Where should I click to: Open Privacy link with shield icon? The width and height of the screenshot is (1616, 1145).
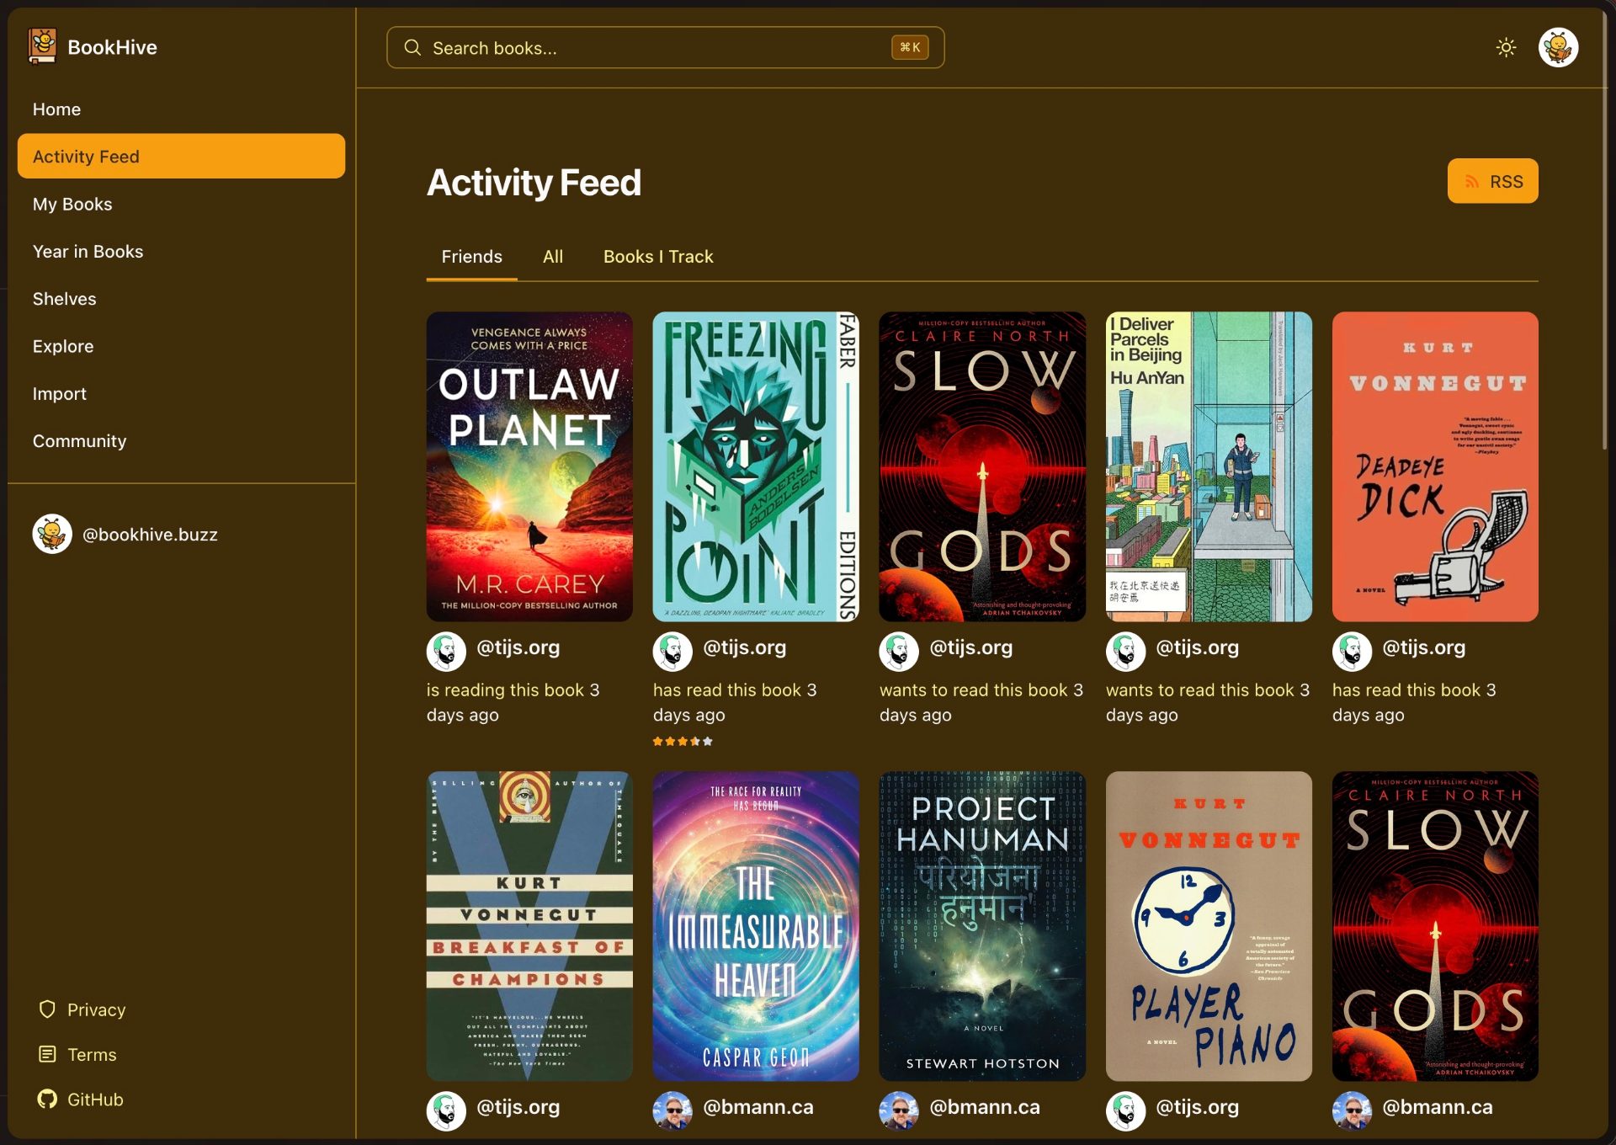(x=82, y=1009)
